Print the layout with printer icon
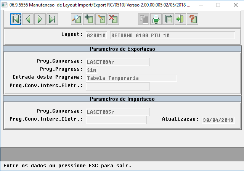 click(156, 19)
